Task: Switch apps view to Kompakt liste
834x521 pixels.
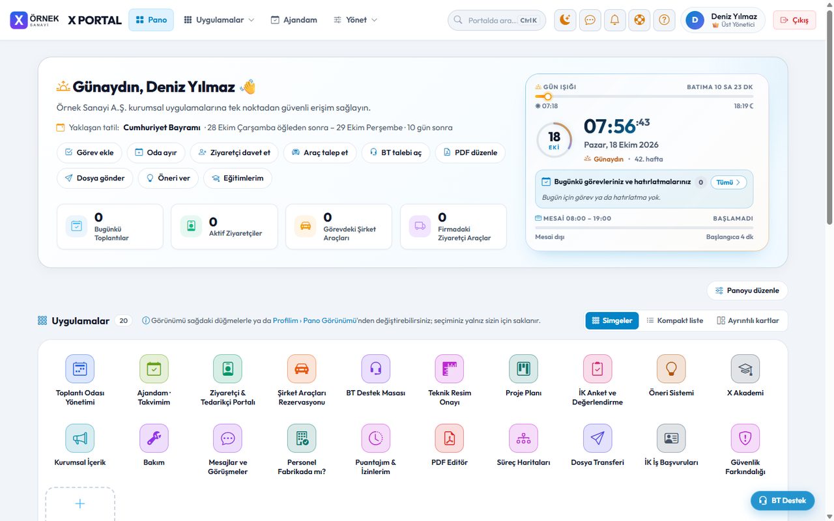Action: (x=675, y=320)
